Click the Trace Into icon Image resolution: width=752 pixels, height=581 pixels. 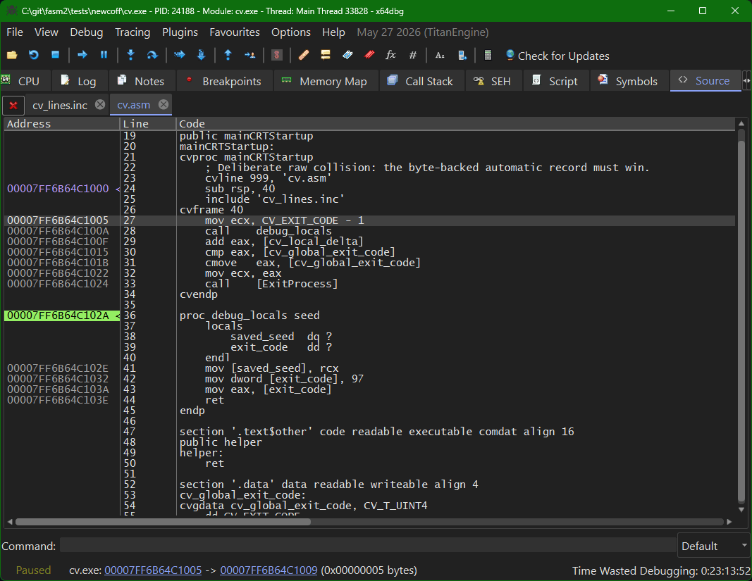(x=180, y=55)
